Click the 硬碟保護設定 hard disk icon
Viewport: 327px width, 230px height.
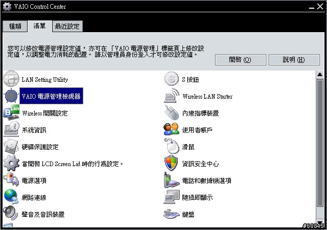pyautogui.click(x=11, y=147)
